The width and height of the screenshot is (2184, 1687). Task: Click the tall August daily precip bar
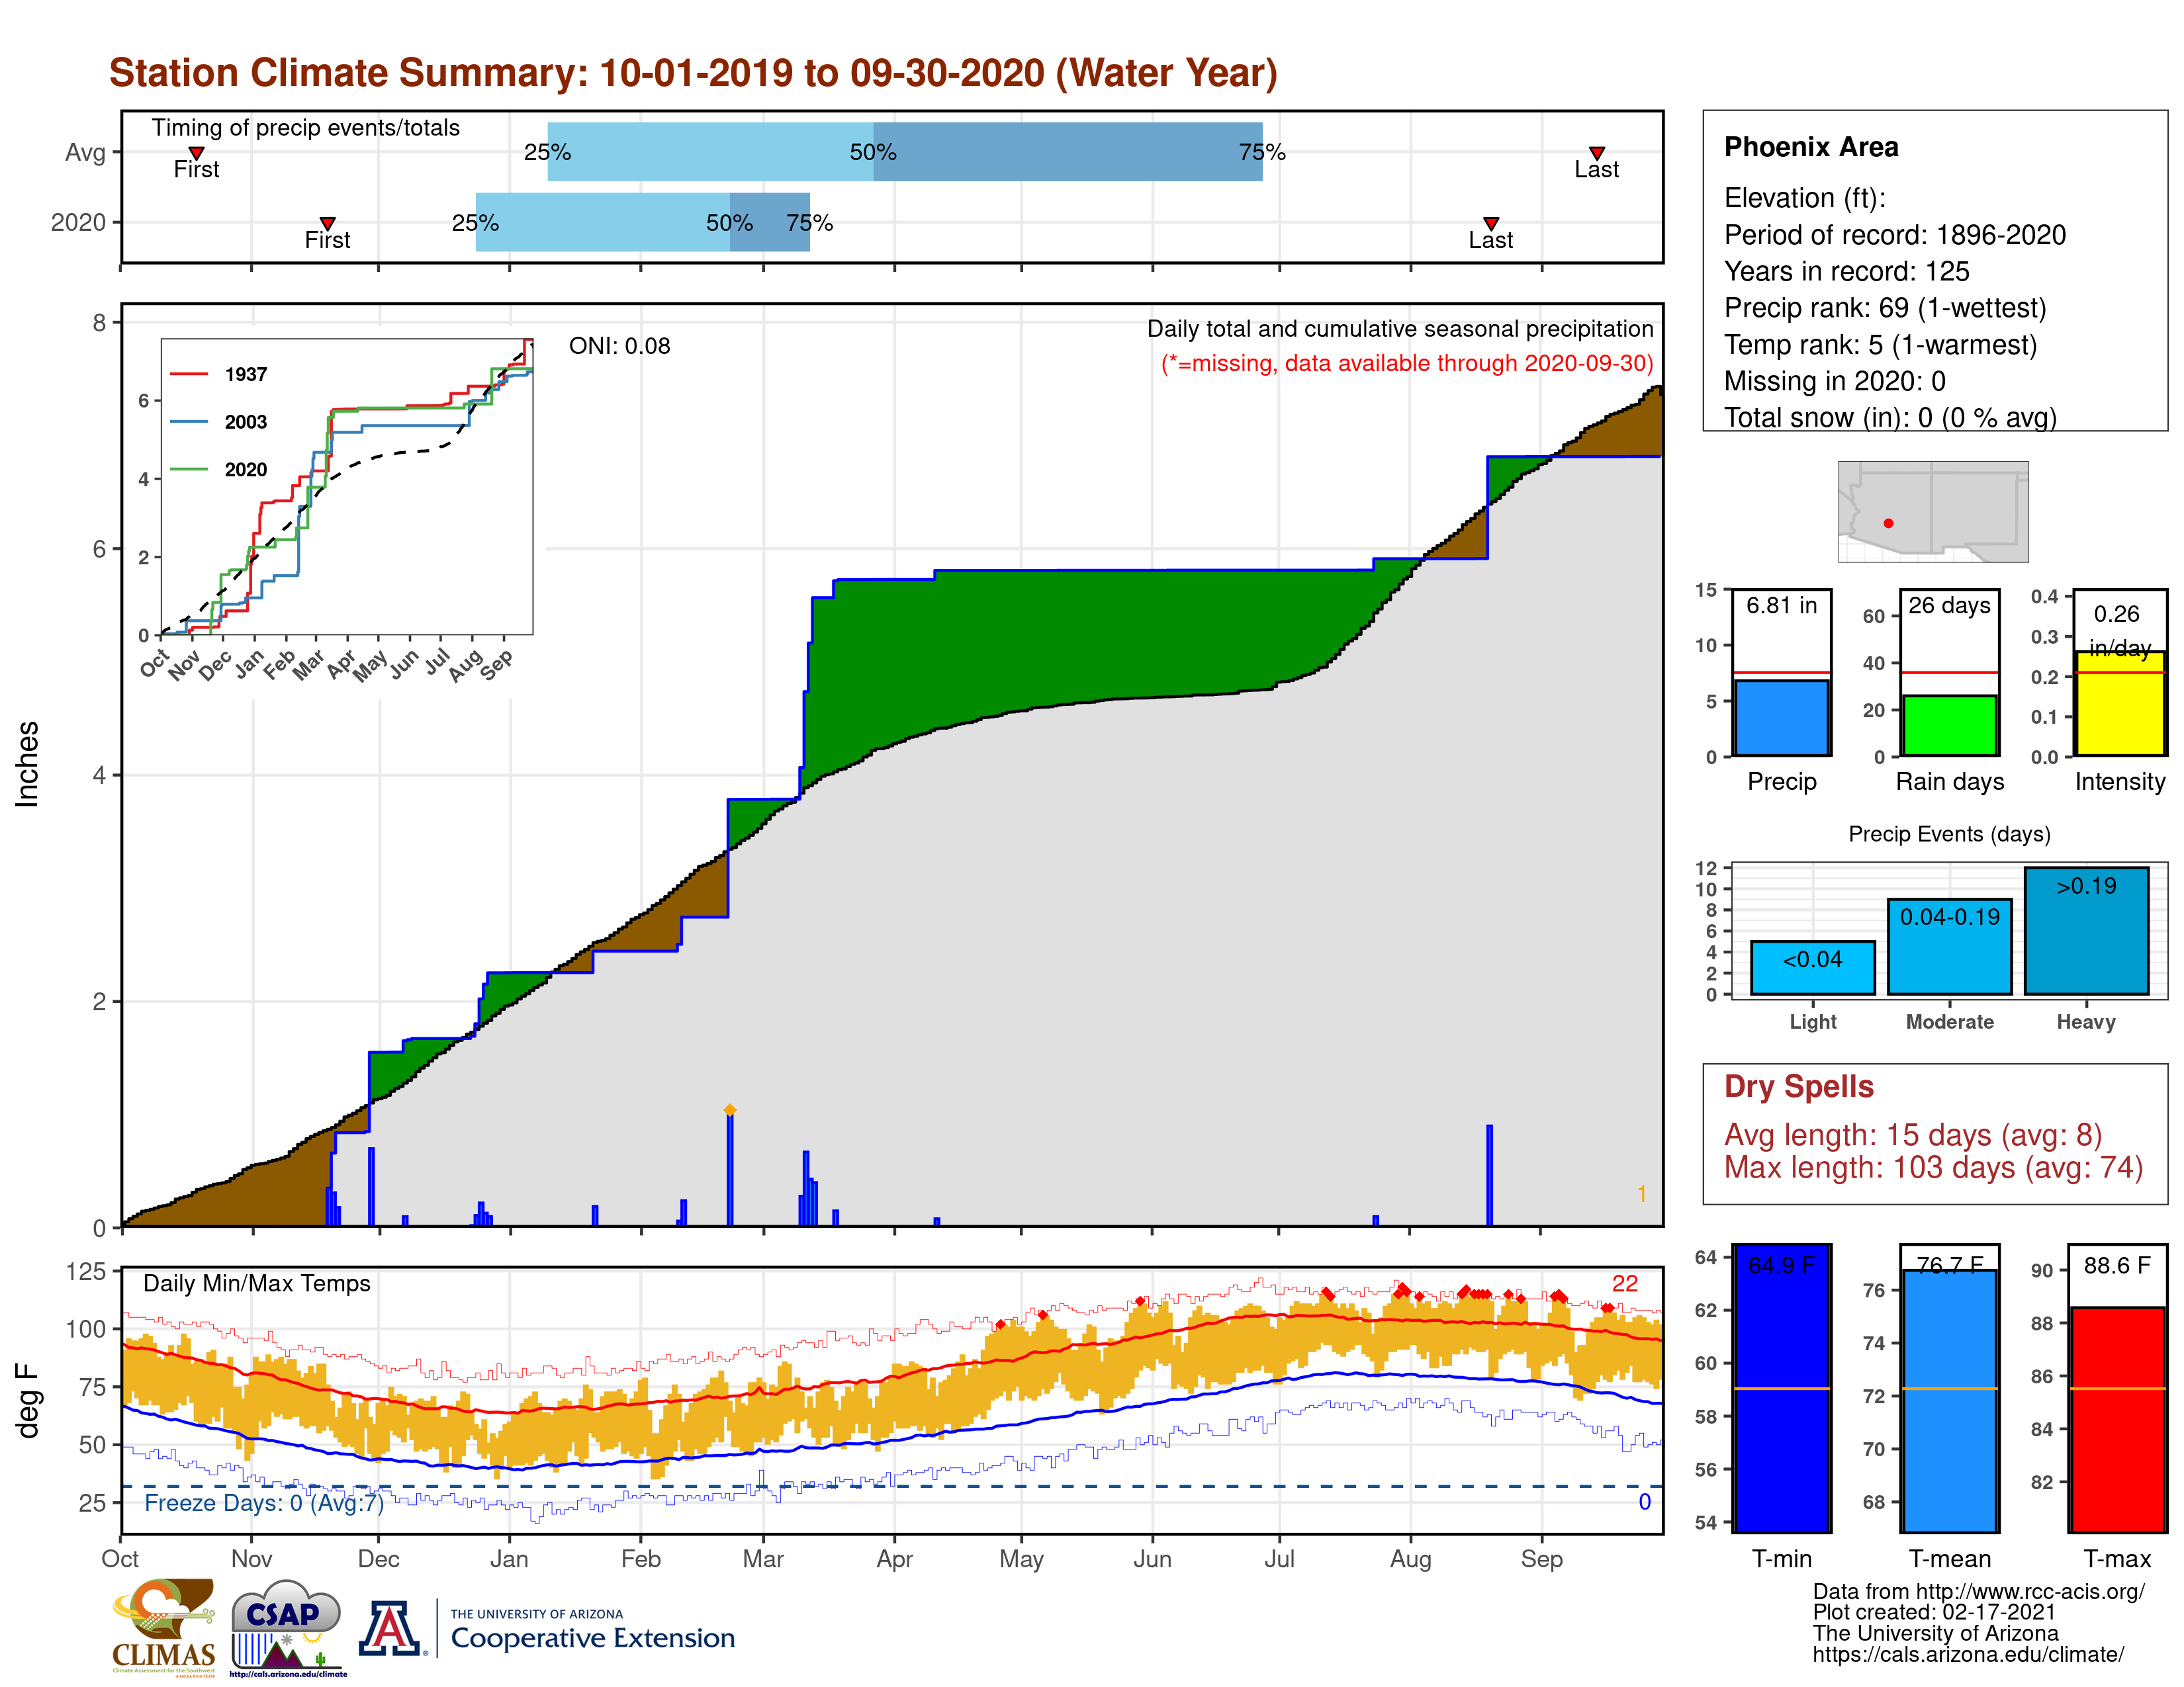click(x=1489, y=1176)
